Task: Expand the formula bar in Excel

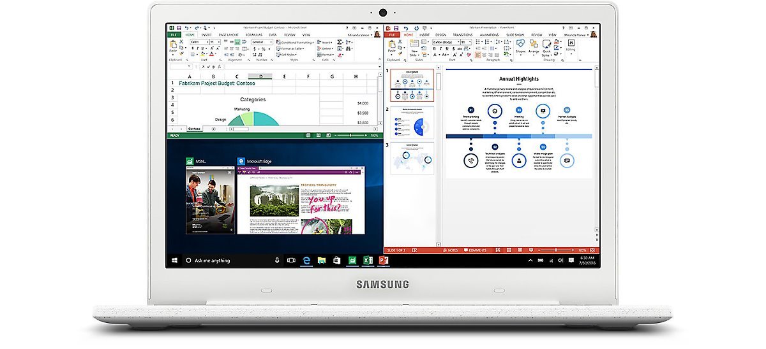Action: [380, 66]
